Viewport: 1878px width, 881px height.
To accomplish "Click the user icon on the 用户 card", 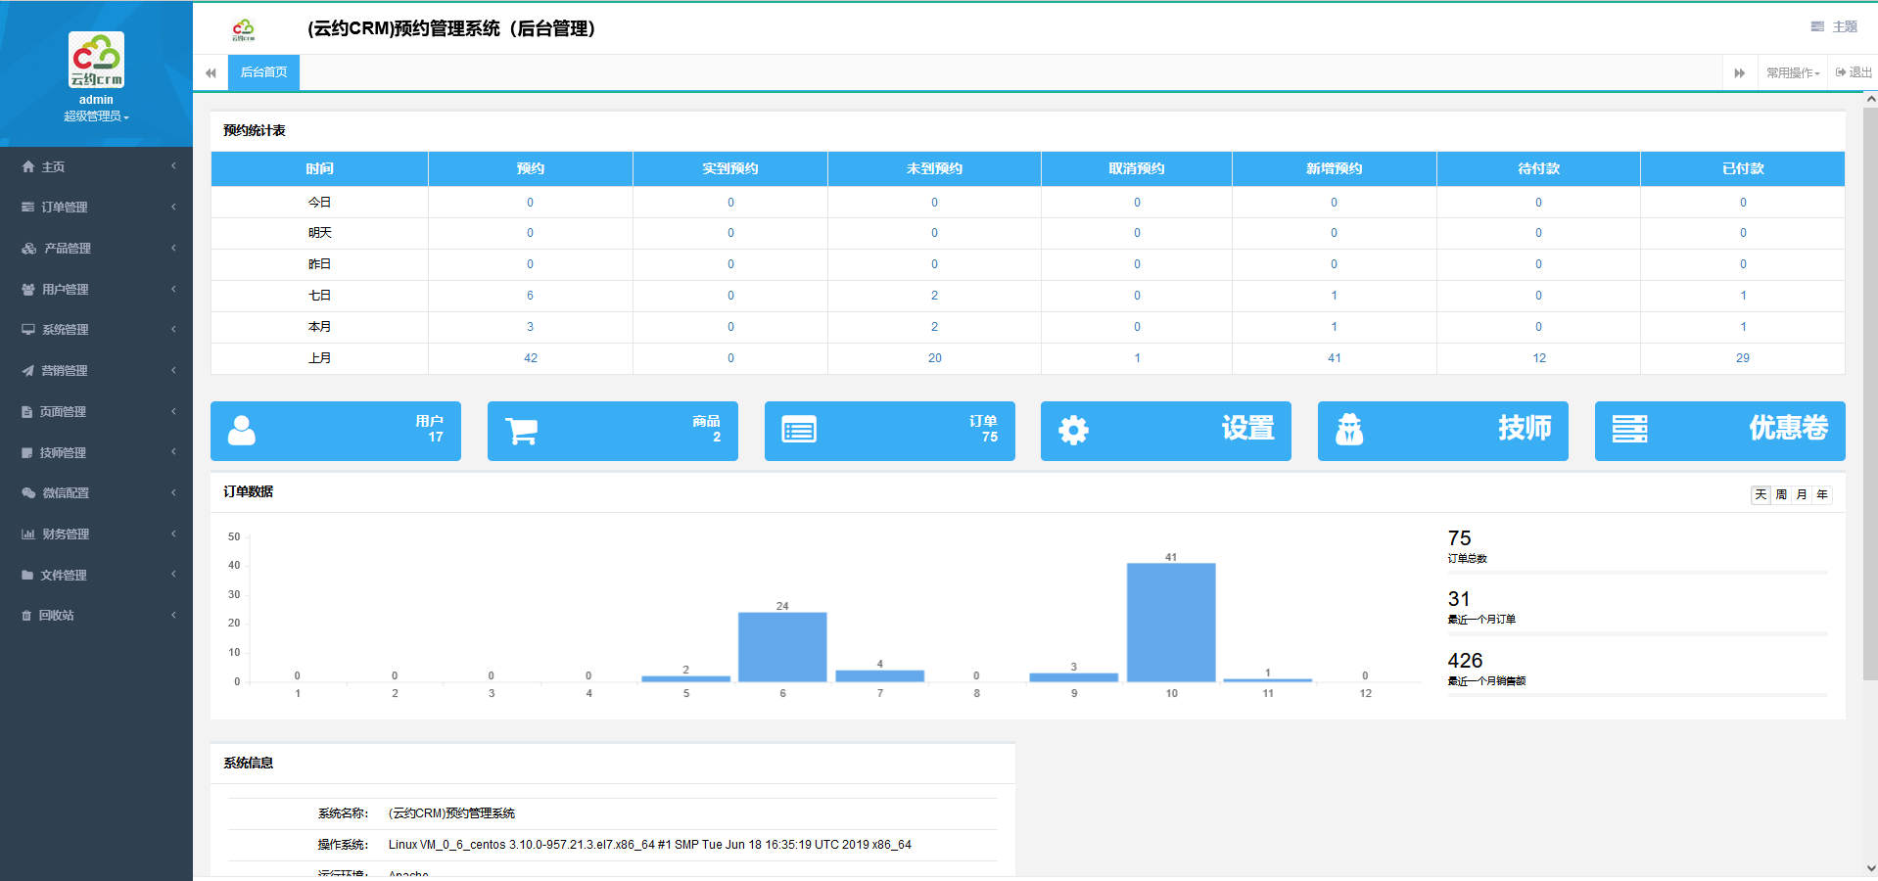I will coord(242,431).
